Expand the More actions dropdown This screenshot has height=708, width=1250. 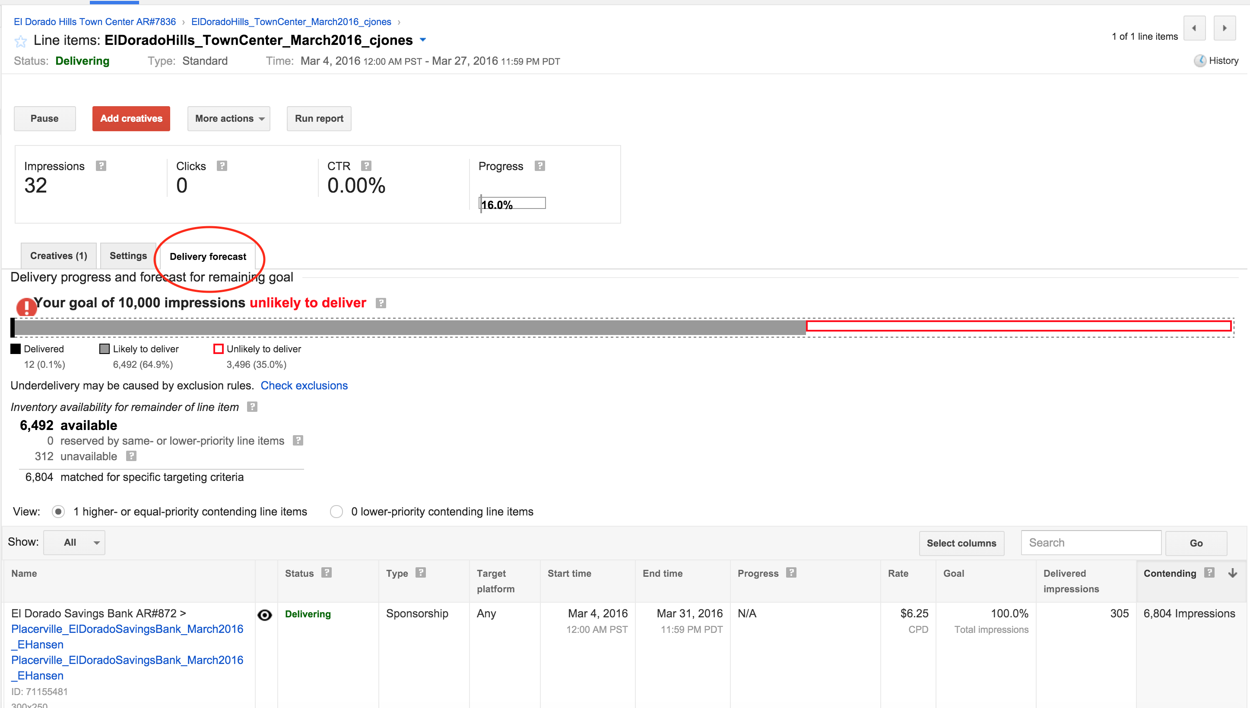[x=228, y=119]
